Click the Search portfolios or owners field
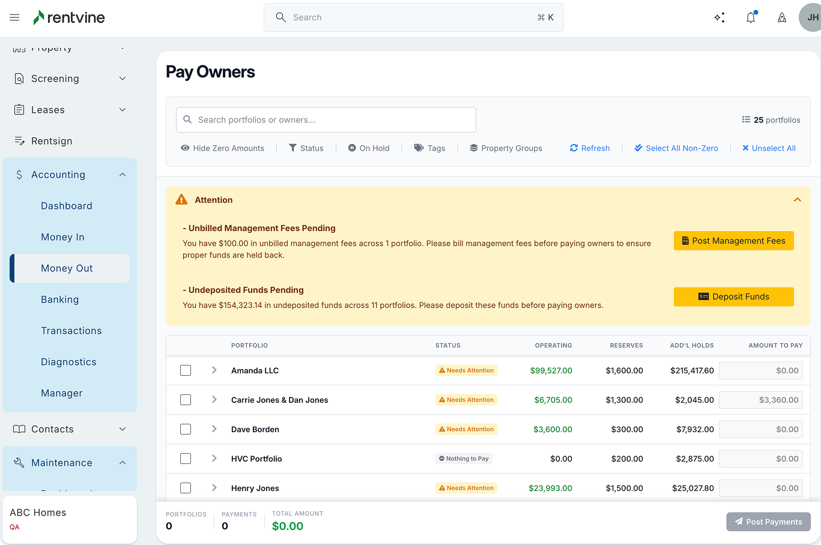Image resolution: width=821 pixels, height=545 pixels. pyautogui.click(x=326, y=120)
